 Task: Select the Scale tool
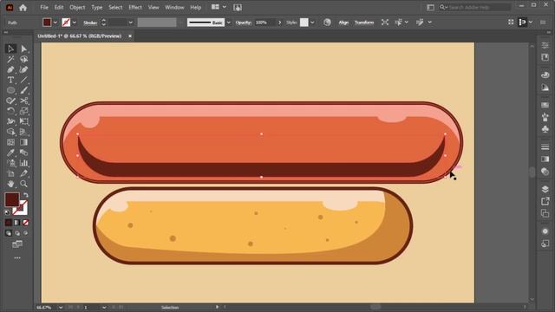point(23,111)
